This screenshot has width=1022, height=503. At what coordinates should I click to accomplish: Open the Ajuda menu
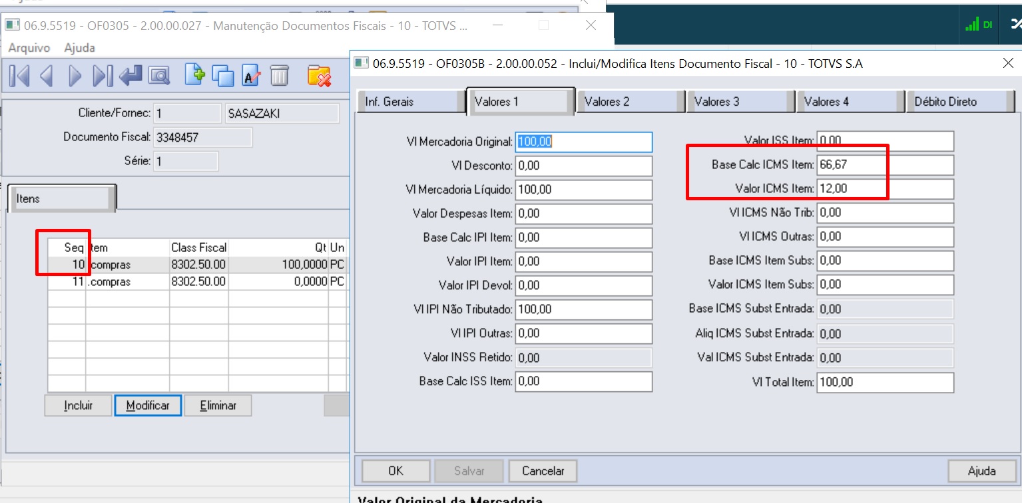click(x=79, y=48)
